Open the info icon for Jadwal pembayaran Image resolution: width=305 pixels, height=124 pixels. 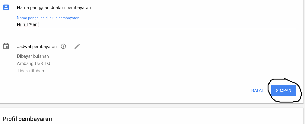[63, 46]
